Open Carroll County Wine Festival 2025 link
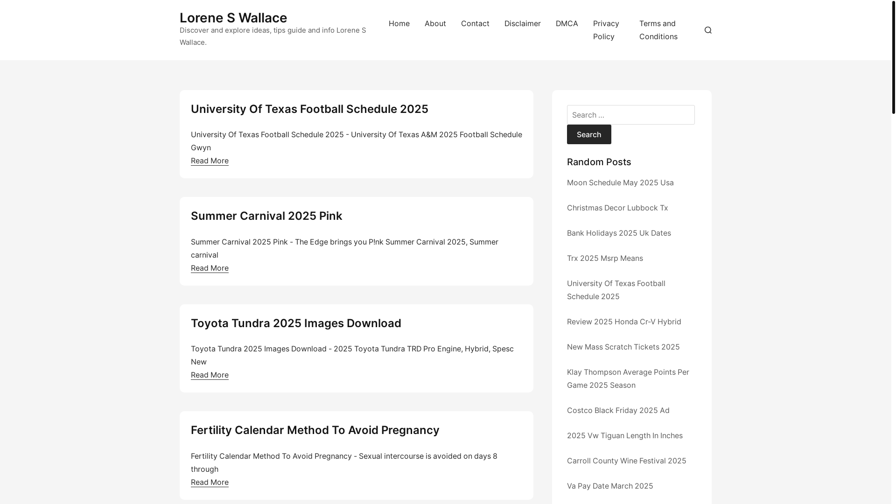 click(627, 461)
